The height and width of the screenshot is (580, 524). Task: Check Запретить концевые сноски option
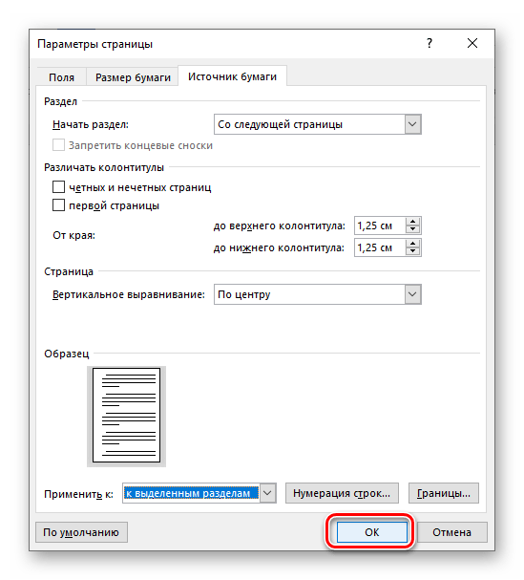58,145
